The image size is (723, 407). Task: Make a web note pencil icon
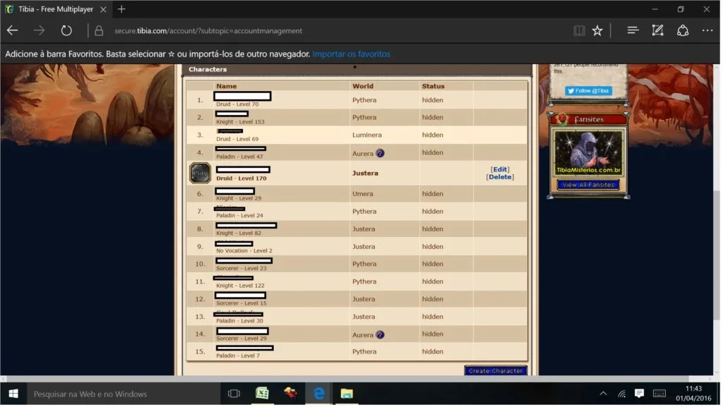pyautogui.click(x=657, y=31)
